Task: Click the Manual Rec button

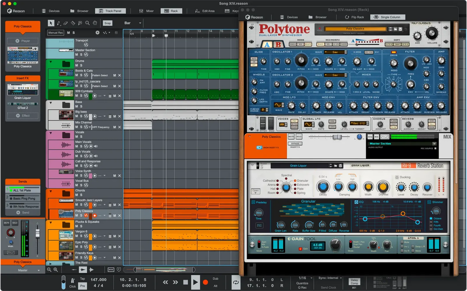Action: (56, 33)
